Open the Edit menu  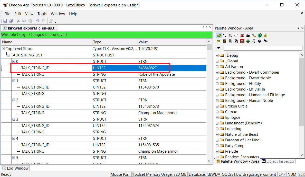tap(18, 14)
